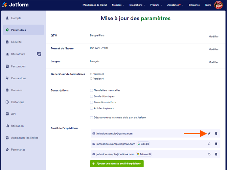Image resolution: width=227 pixels, height=170 pixels.
Task: Delete the jamesdoe.example@gmail.com sender email
Action: (216, 144)
